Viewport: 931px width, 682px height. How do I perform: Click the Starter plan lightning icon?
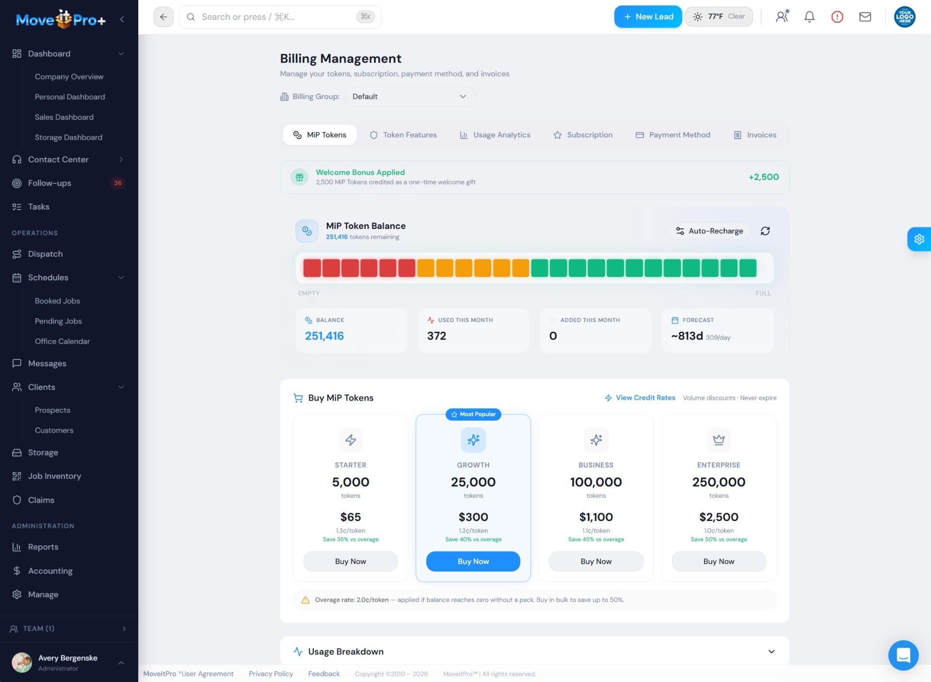pyautogui.click(x=351, y=440)
